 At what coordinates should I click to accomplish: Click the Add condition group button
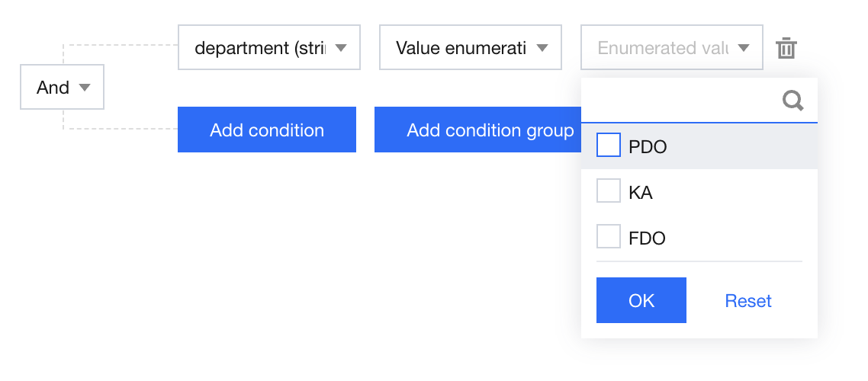[478, 130]
